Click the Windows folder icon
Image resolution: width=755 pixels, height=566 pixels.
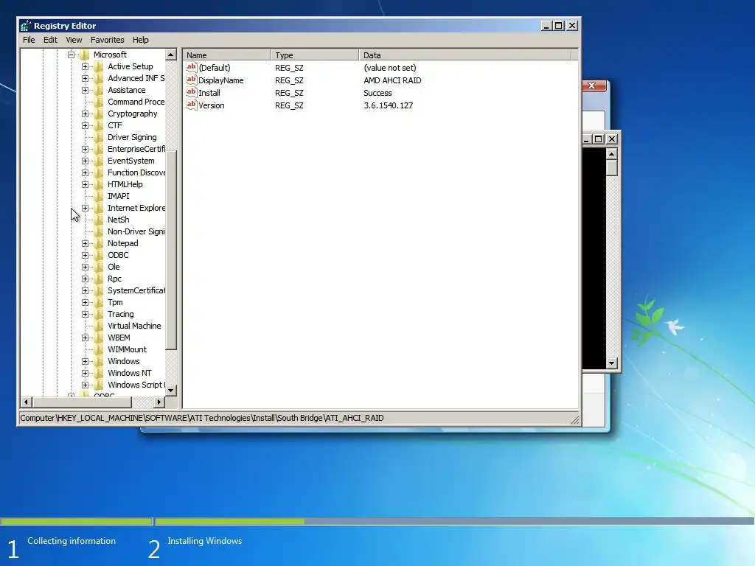tap(99, 361)
